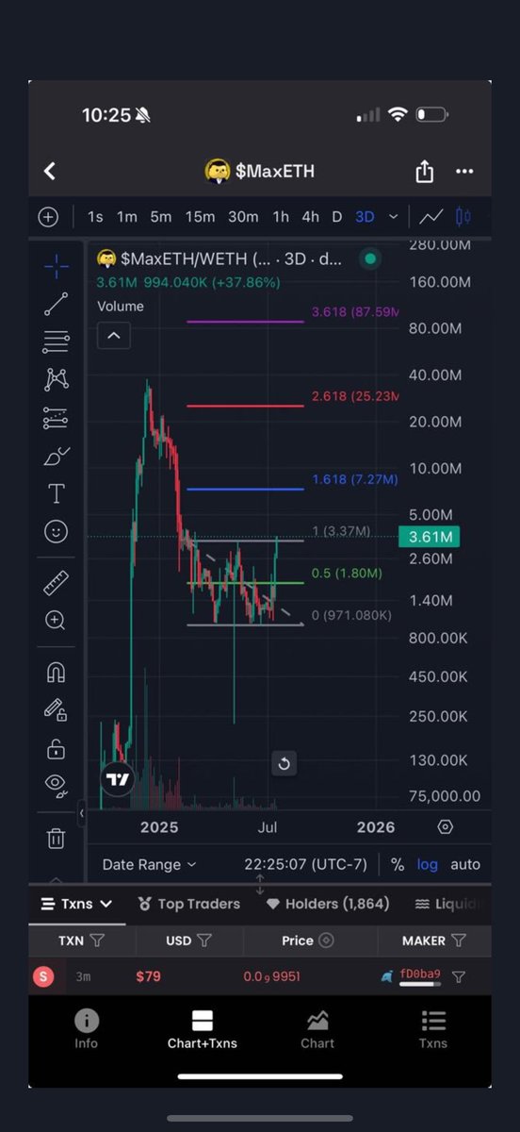Toggle percent scale mode
This screenshot has height=1132, width=520.
398,864
